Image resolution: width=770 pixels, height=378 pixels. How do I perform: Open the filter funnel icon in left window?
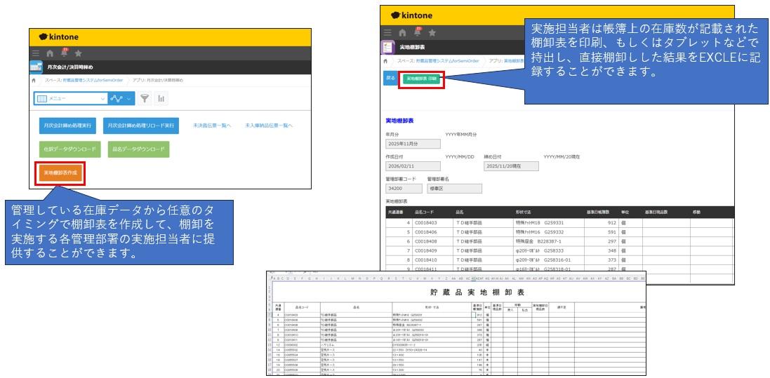click(x=144, y=98)
